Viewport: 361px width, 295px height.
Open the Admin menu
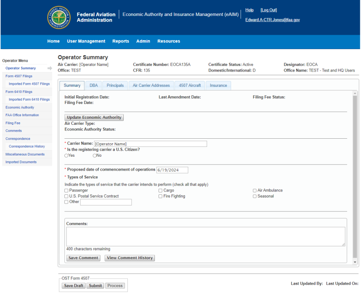click(143, 41)
